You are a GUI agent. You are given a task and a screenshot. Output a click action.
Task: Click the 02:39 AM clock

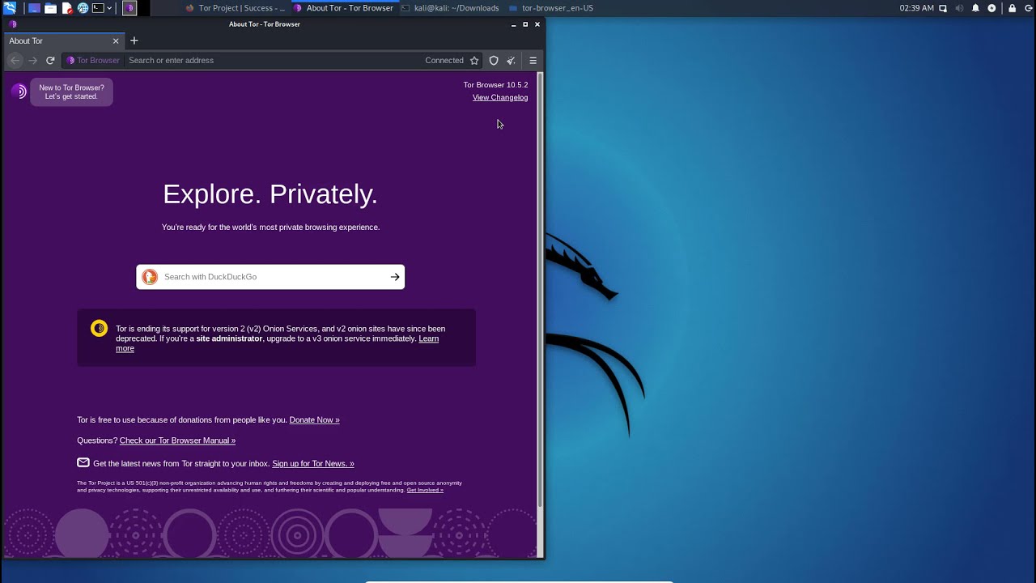click(916, 8)
